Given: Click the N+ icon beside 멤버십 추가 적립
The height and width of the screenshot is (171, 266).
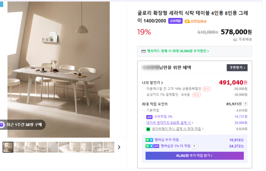Looking at the screenshot, I should pos(149,140).
